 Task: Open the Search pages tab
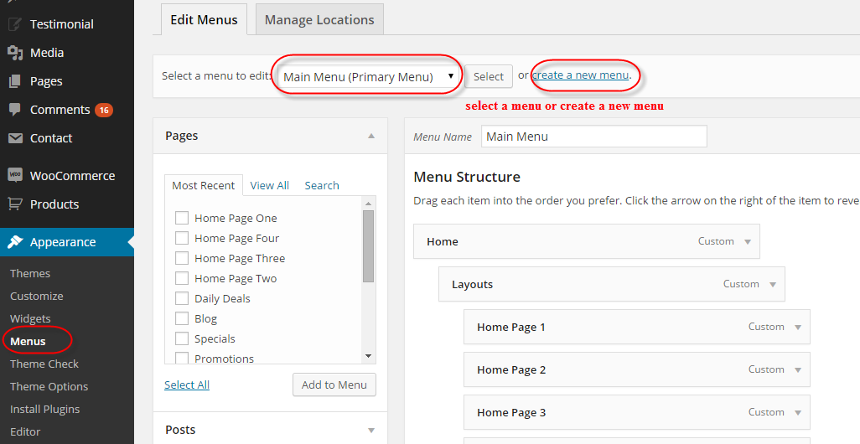[322, 185]
